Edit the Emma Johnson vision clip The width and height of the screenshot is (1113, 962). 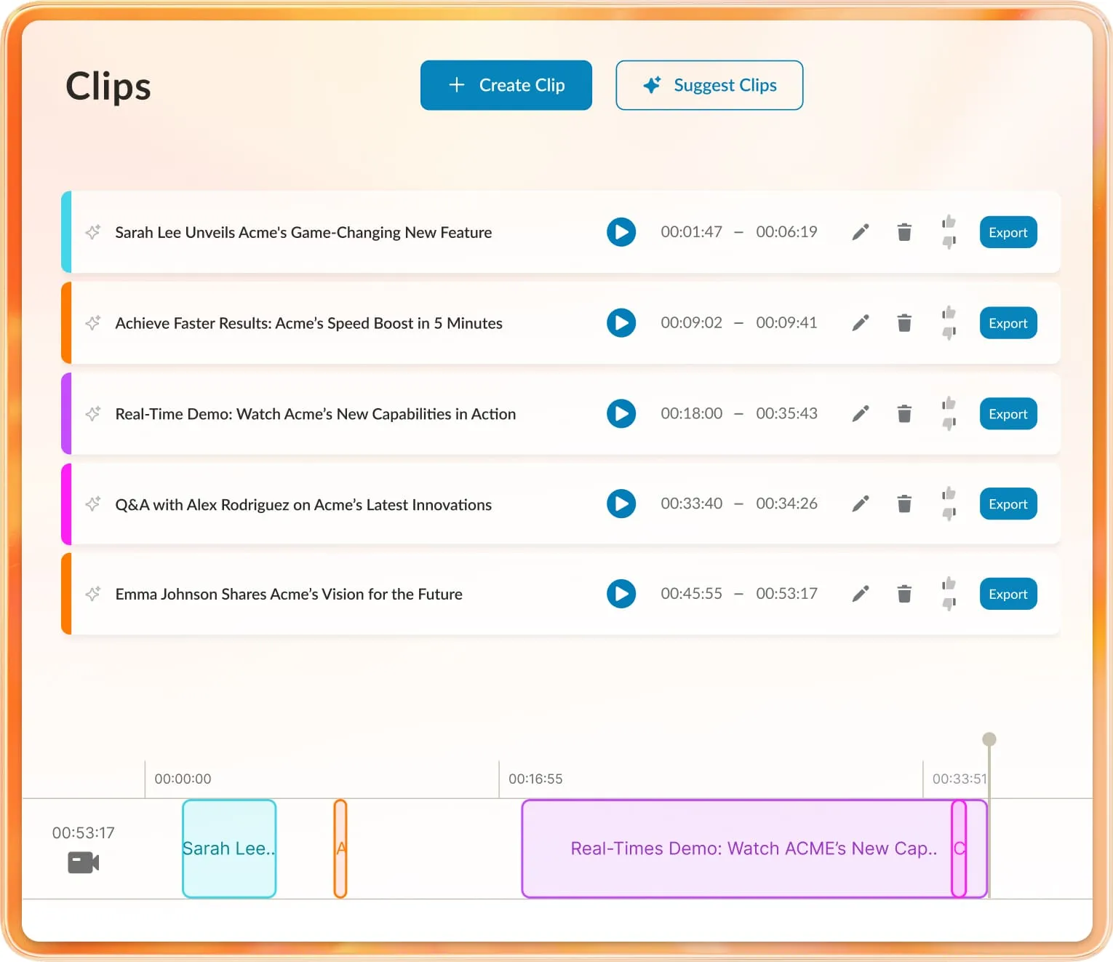861,594
